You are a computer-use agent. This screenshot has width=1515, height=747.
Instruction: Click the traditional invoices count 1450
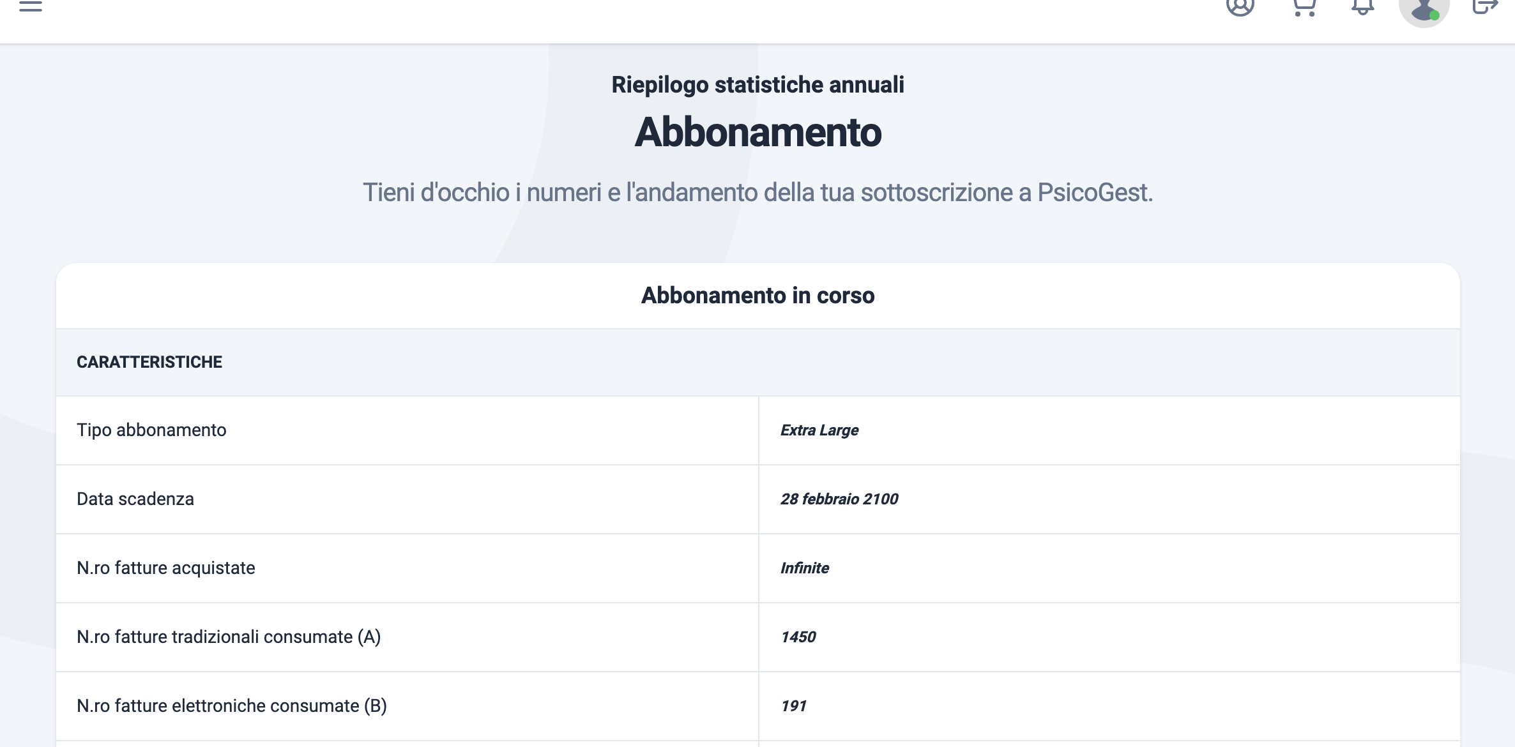(798, 637)
